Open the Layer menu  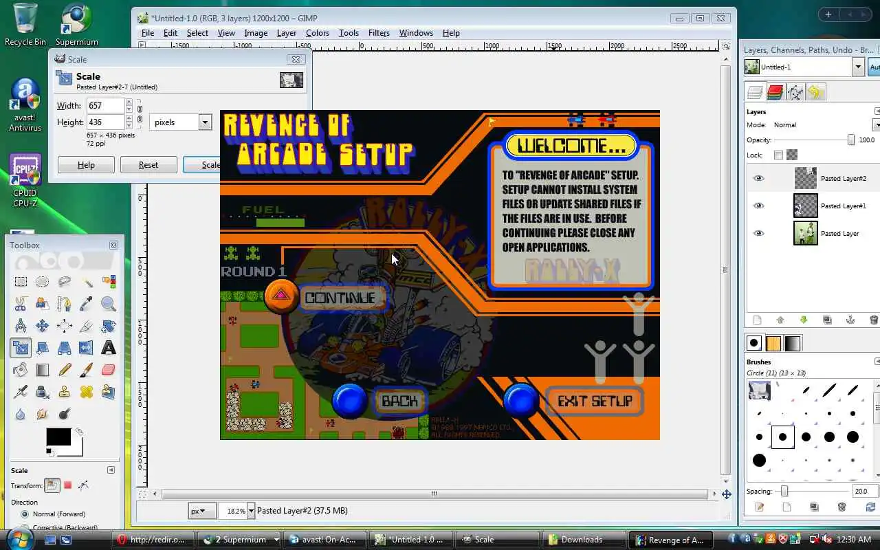(287, 33)
